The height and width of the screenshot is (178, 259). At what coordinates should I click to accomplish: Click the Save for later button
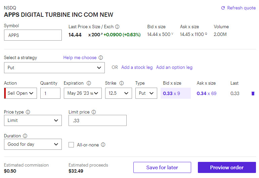click(x=162, y=168)
